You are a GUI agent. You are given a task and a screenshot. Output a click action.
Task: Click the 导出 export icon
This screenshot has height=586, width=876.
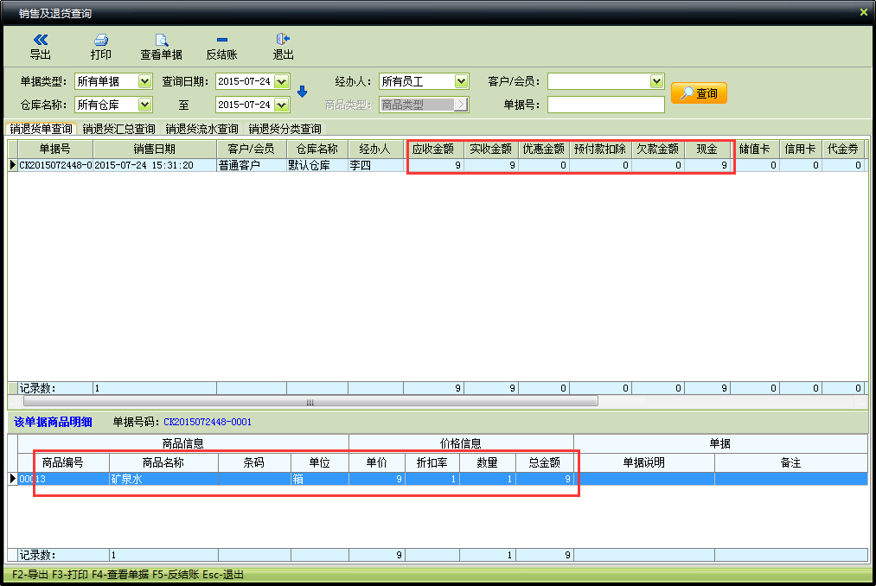[41, 40]
